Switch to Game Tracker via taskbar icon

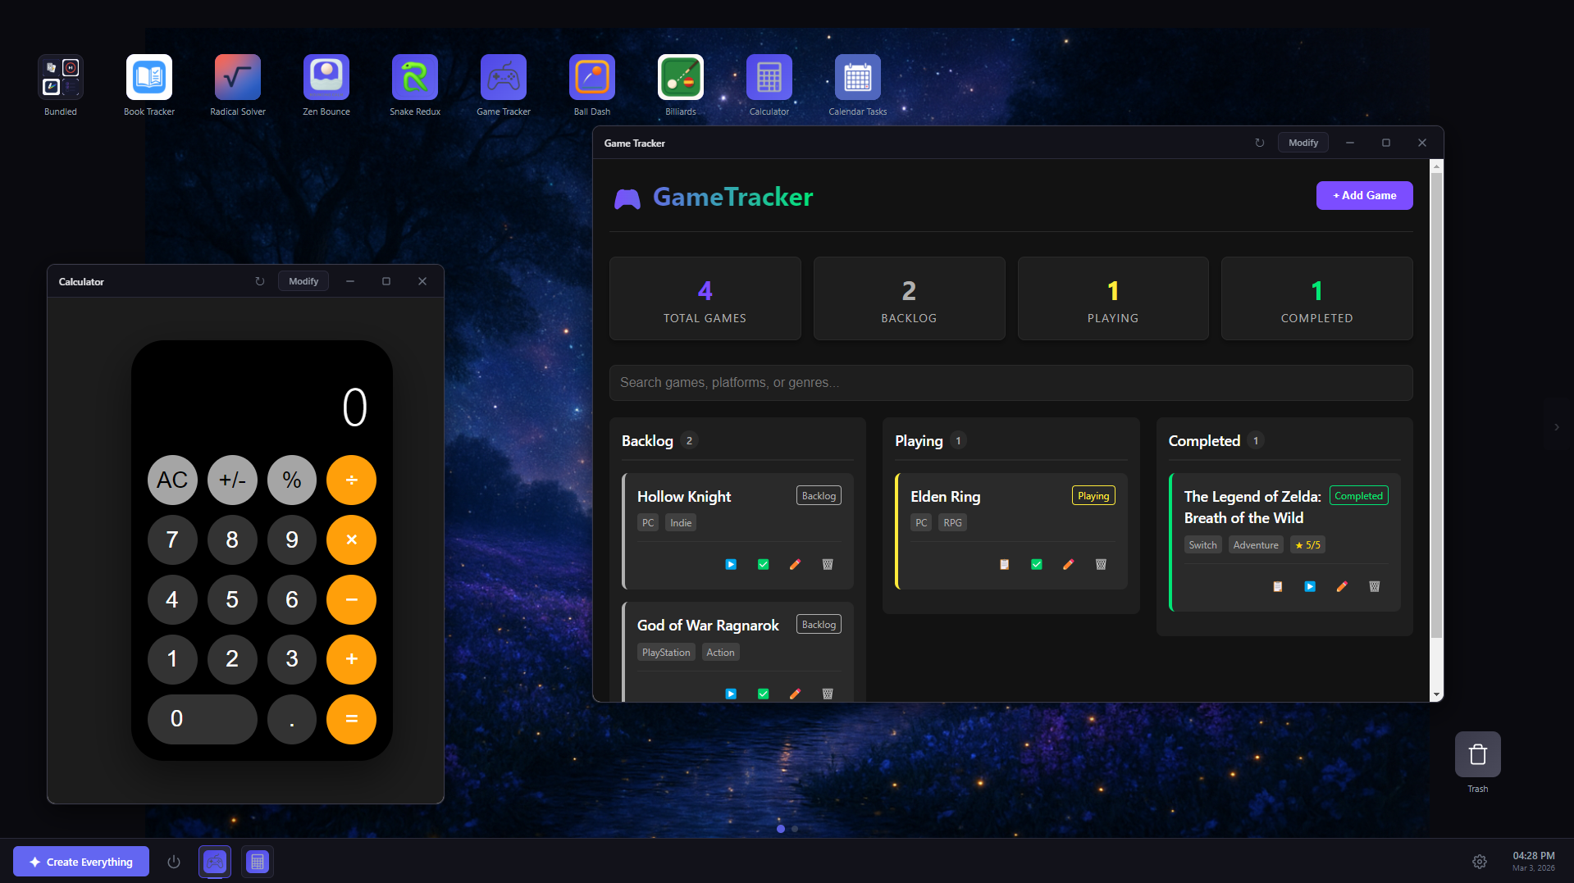point(215,862)
